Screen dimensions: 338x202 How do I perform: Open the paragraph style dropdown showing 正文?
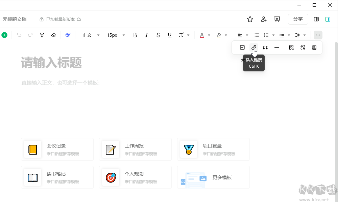tap(90, 35)
